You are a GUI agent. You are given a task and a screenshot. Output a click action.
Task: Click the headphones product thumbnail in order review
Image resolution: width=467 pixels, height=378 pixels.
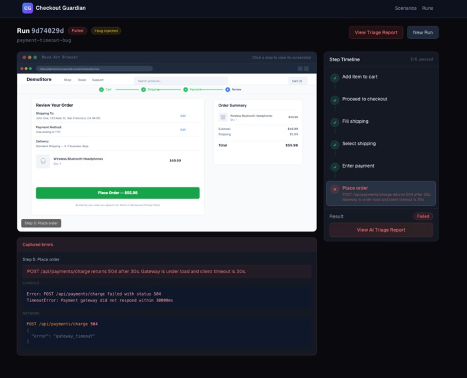point(43,161)
